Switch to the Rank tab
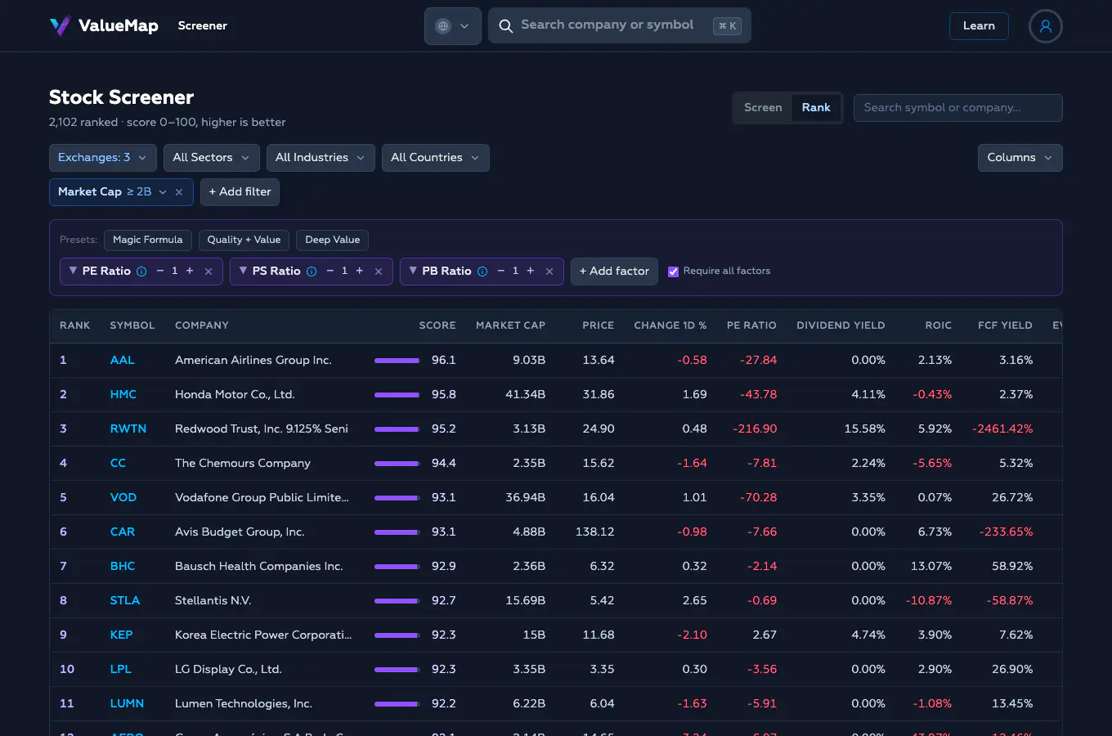 (x=816, y=108)
